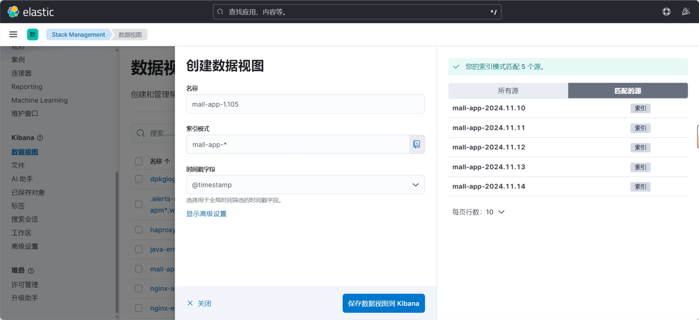
Task: Click the 堆叠 section help icon
Action: (x=31, y=271)
